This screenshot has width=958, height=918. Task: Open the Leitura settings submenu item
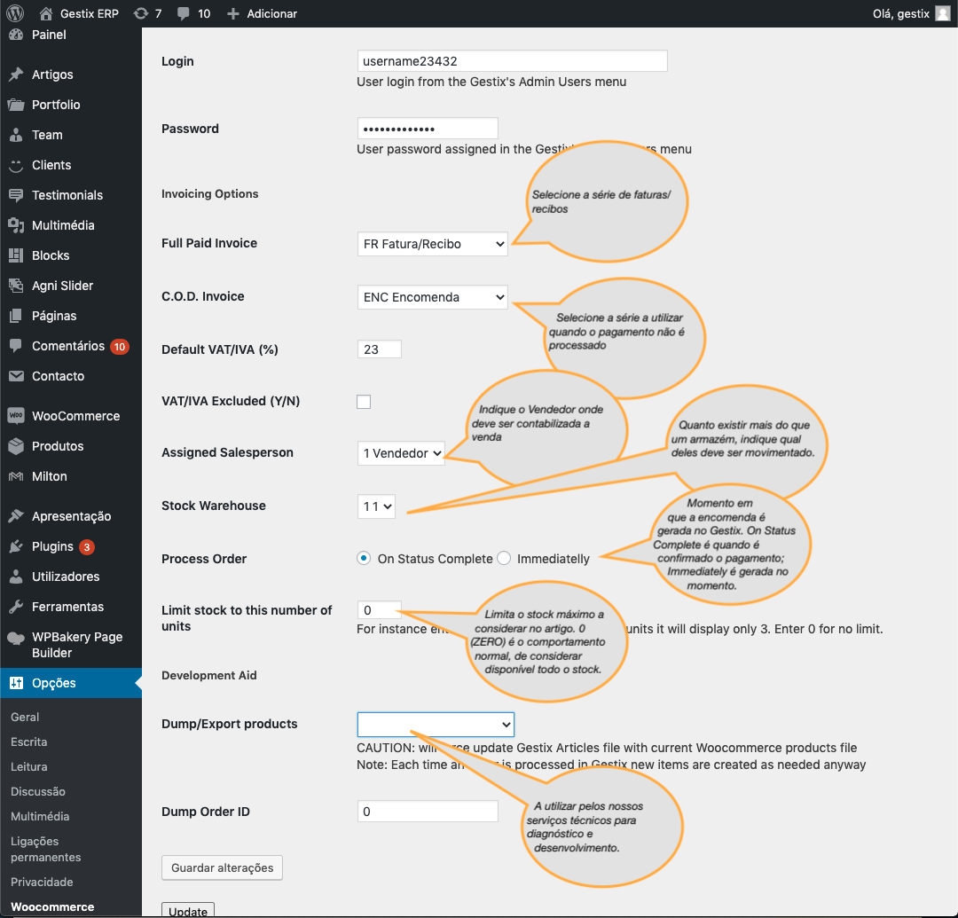28,766
